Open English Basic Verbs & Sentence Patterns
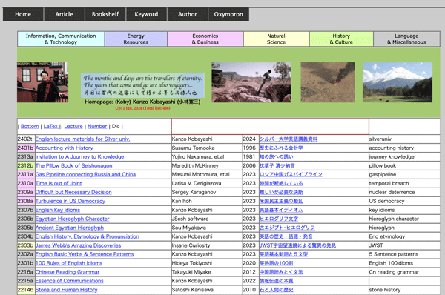 pyautogui.click(x=85, y=254)
